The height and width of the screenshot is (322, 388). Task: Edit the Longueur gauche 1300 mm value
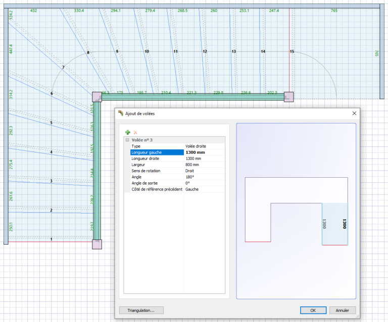pos(195,152)
